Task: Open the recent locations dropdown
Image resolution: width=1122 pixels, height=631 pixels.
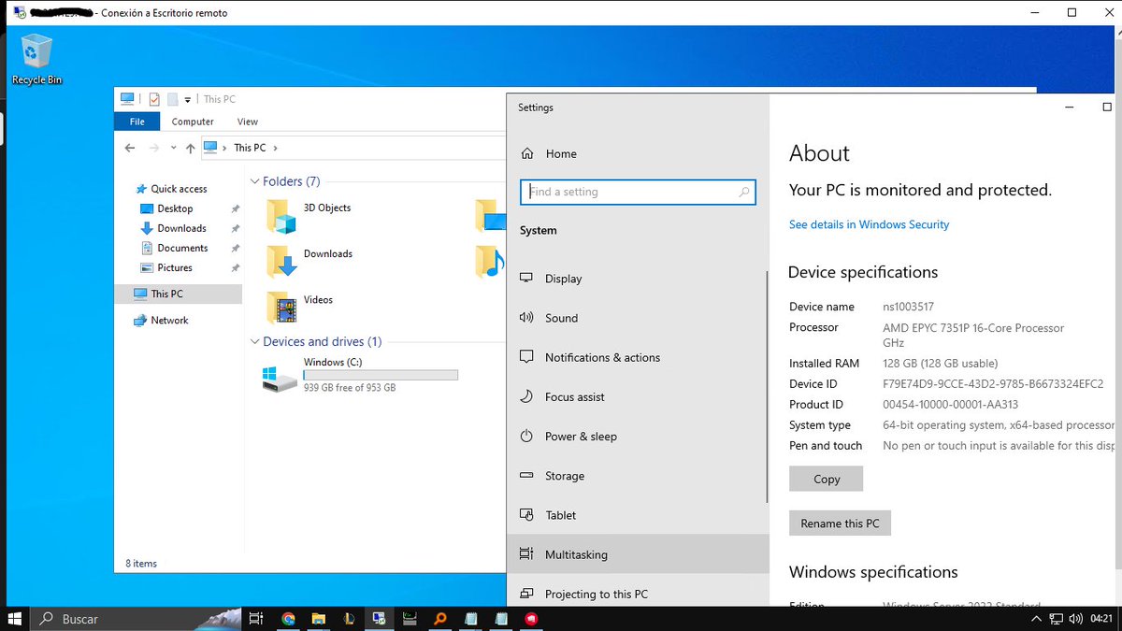Action: click(174, 149)
